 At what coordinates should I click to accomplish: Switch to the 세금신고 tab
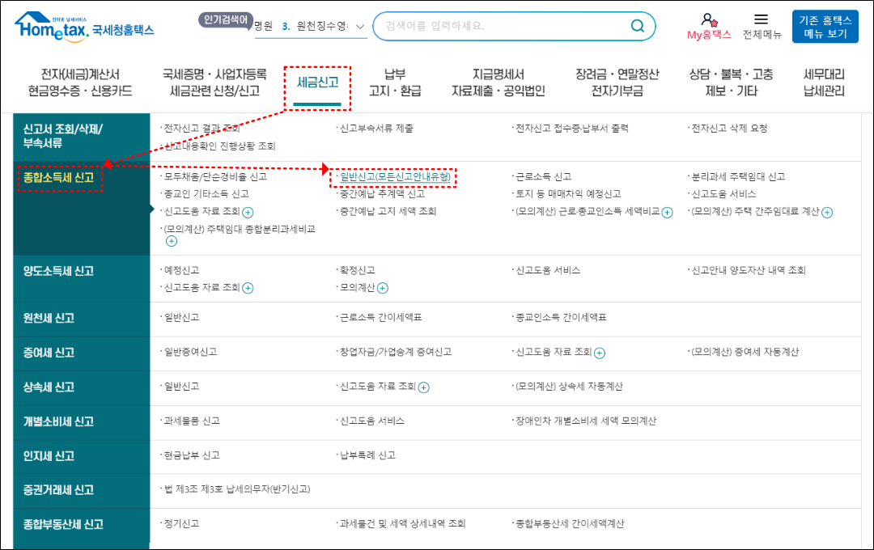point(318,83)
